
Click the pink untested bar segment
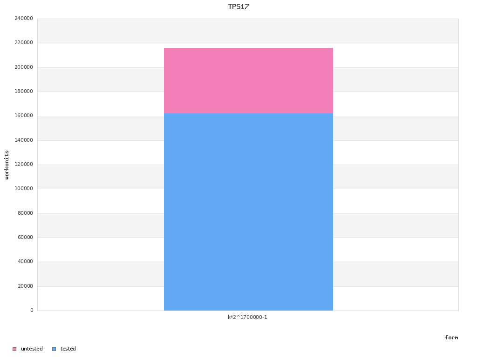coord(248,81)
